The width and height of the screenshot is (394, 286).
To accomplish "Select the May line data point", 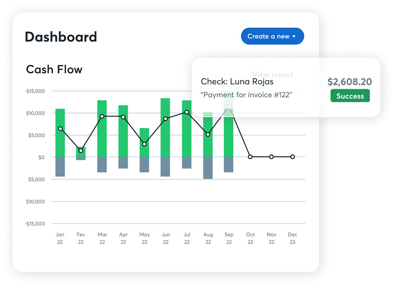I will [x=144, y=144].
